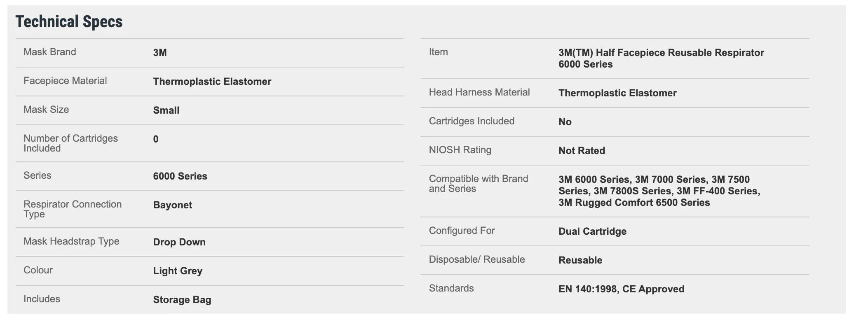Select the Mask Brand value 3M
Screen dimensions: 854x322
coord(160,53)
